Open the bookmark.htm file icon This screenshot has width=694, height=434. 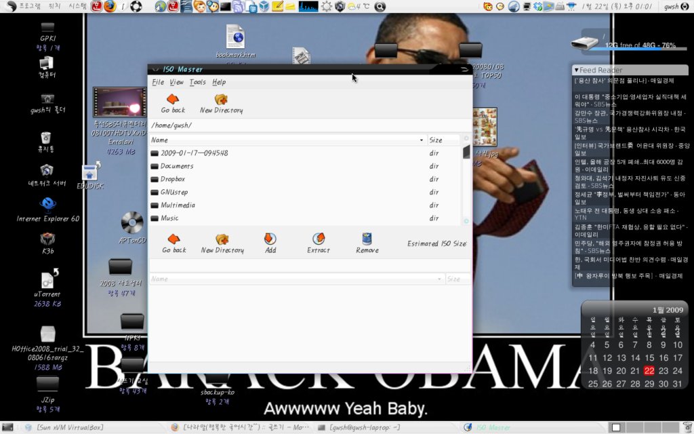(235, 37)
